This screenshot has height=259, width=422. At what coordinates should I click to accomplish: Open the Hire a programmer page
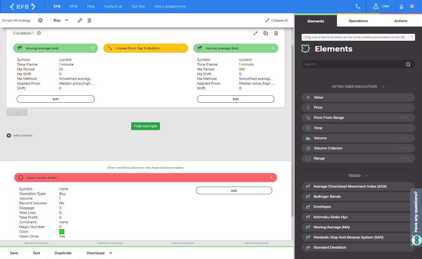point(170,6)
